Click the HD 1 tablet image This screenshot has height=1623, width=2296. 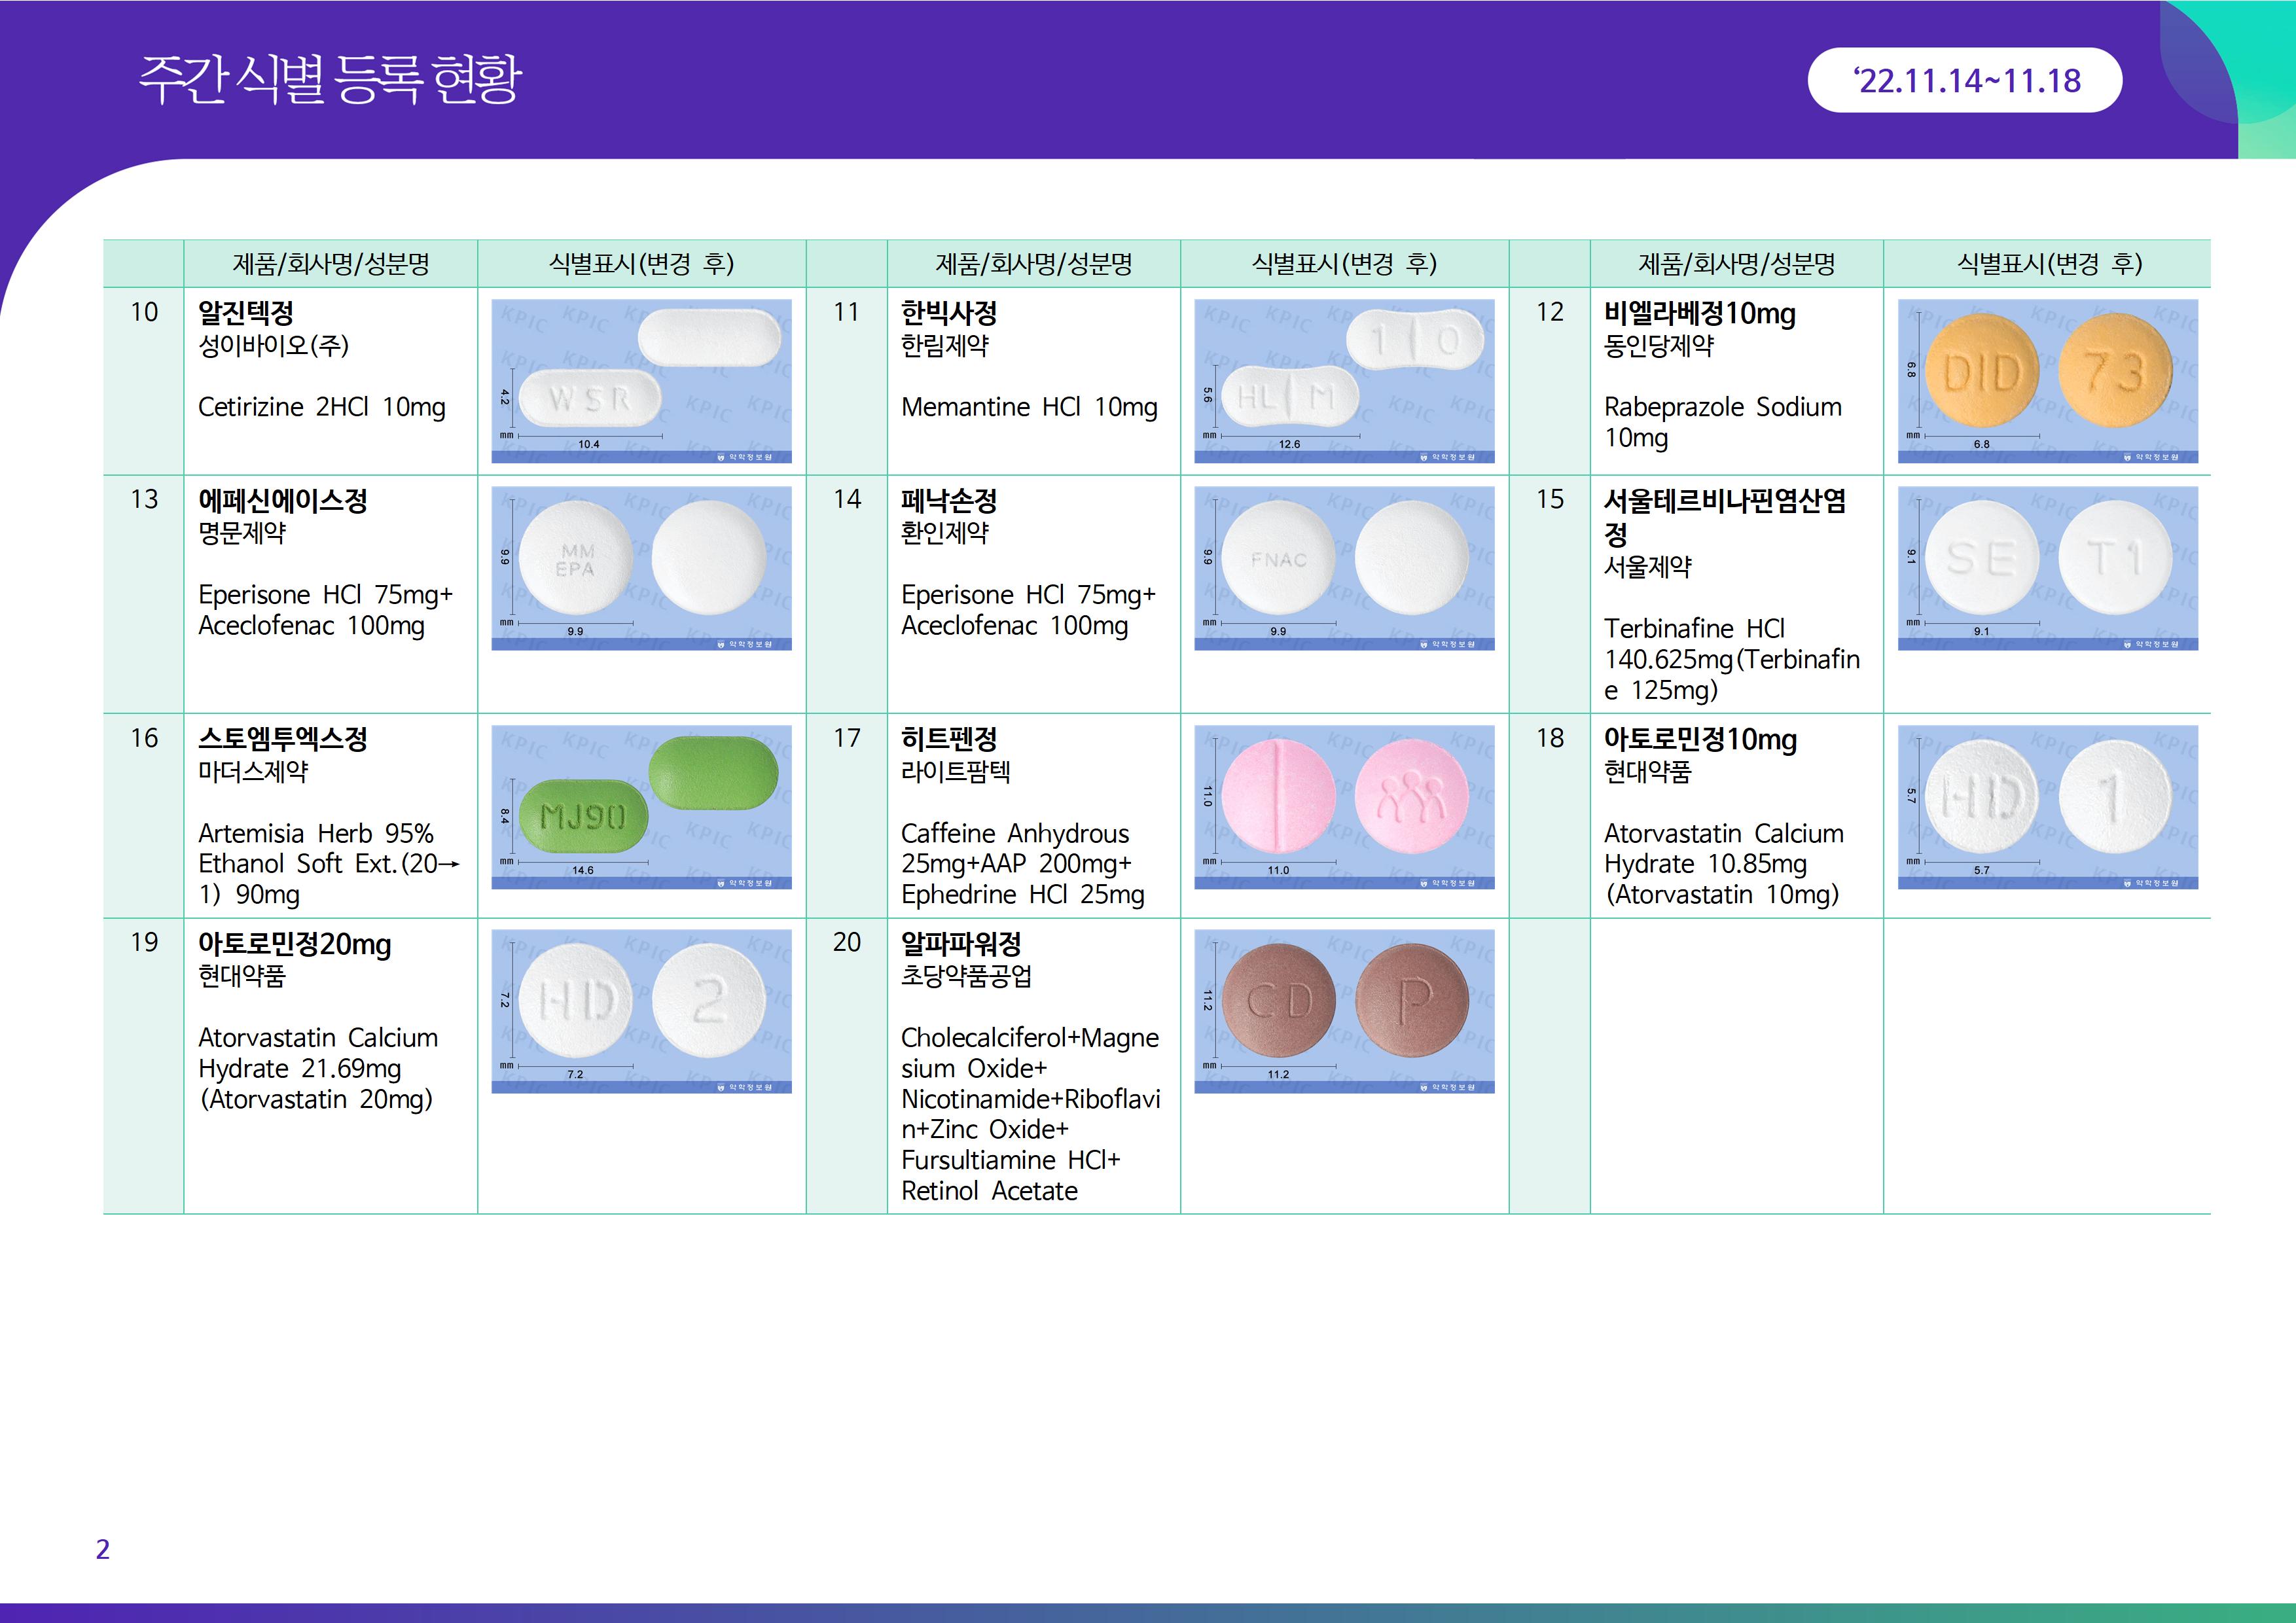pos(2047,806)
